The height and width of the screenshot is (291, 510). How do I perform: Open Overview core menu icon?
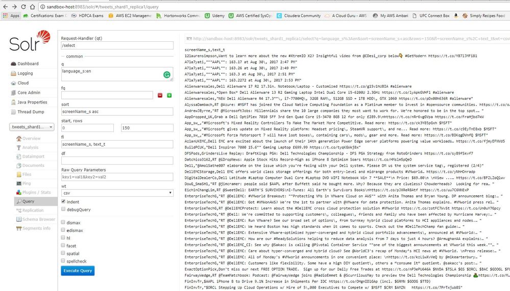19,138
